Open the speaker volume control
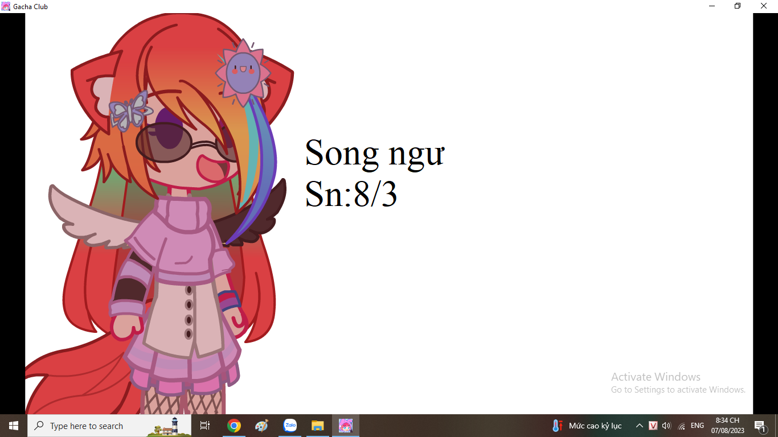 pos(667,426)
